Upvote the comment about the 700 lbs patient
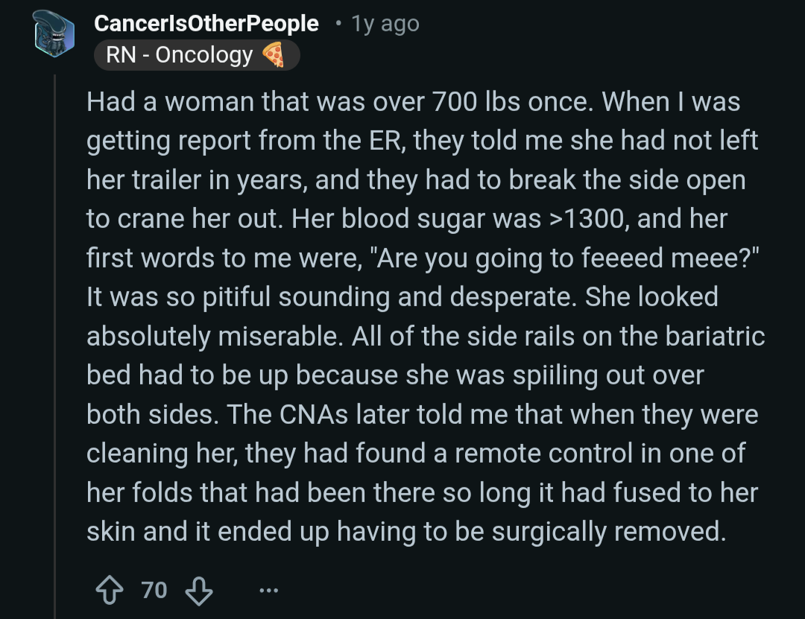Image resolution: width=805 pixels, height=619 pixels. point(109,591)
